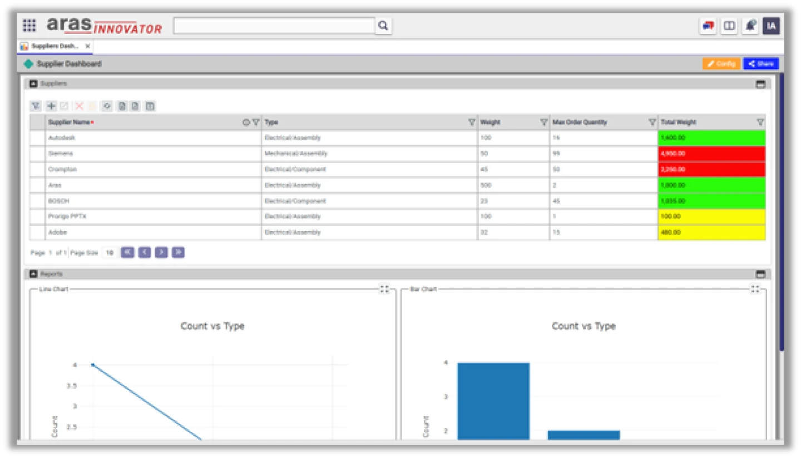The image size is (801, 458).
Task: Collapse the Suppliers section
Action: click(33, 83)
